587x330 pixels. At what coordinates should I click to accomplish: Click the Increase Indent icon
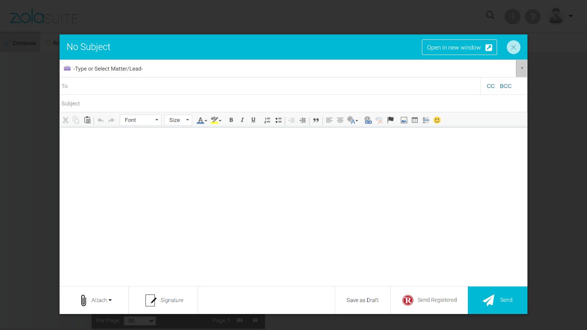pyautogui.click(x=303, y=120)
